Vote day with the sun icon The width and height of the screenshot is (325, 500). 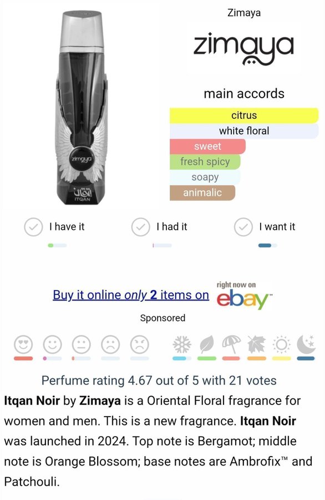coord(281,344)
